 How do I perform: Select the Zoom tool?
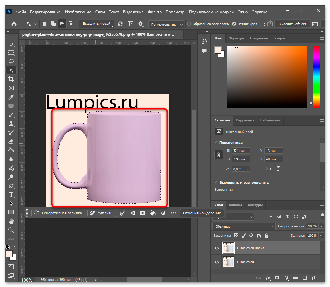[11, 230]
